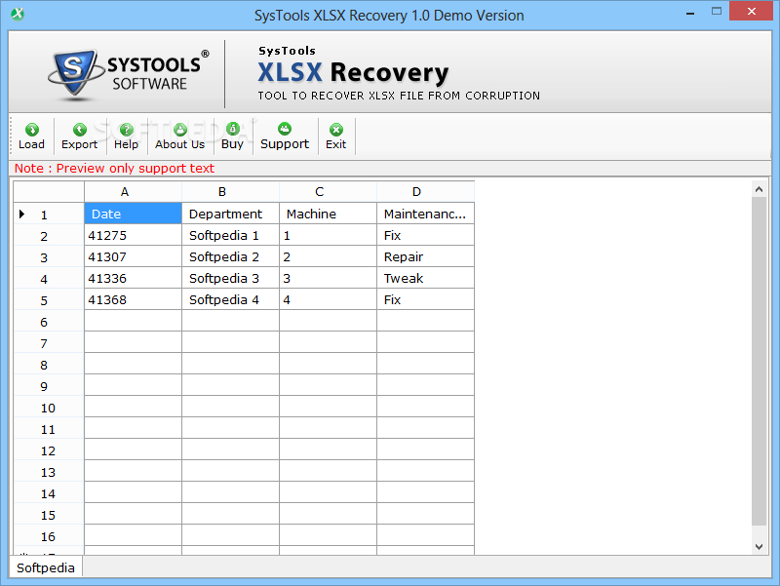Click the Load toolbar icon

[31, 137]
